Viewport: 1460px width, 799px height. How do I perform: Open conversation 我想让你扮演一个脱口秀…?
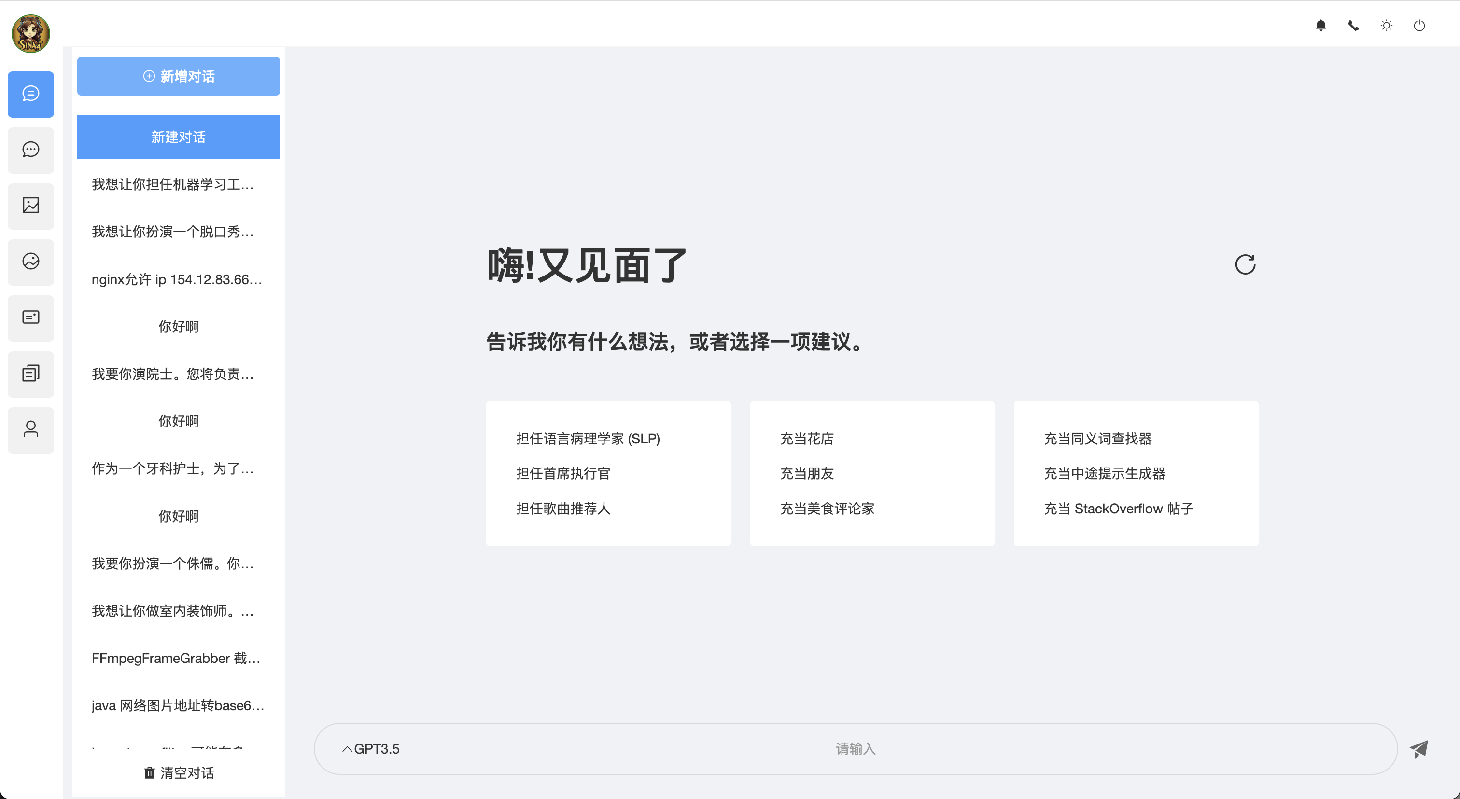click(x=179, y=232)
